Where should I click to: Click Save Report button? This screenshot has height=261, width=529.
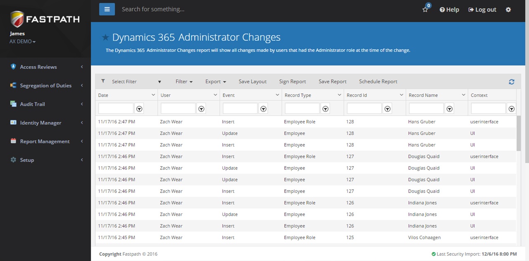pos(333,82)
